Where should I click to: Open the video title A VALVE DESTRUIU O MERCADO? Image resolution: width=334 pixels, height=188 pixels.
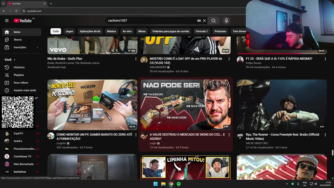point(187,137)
